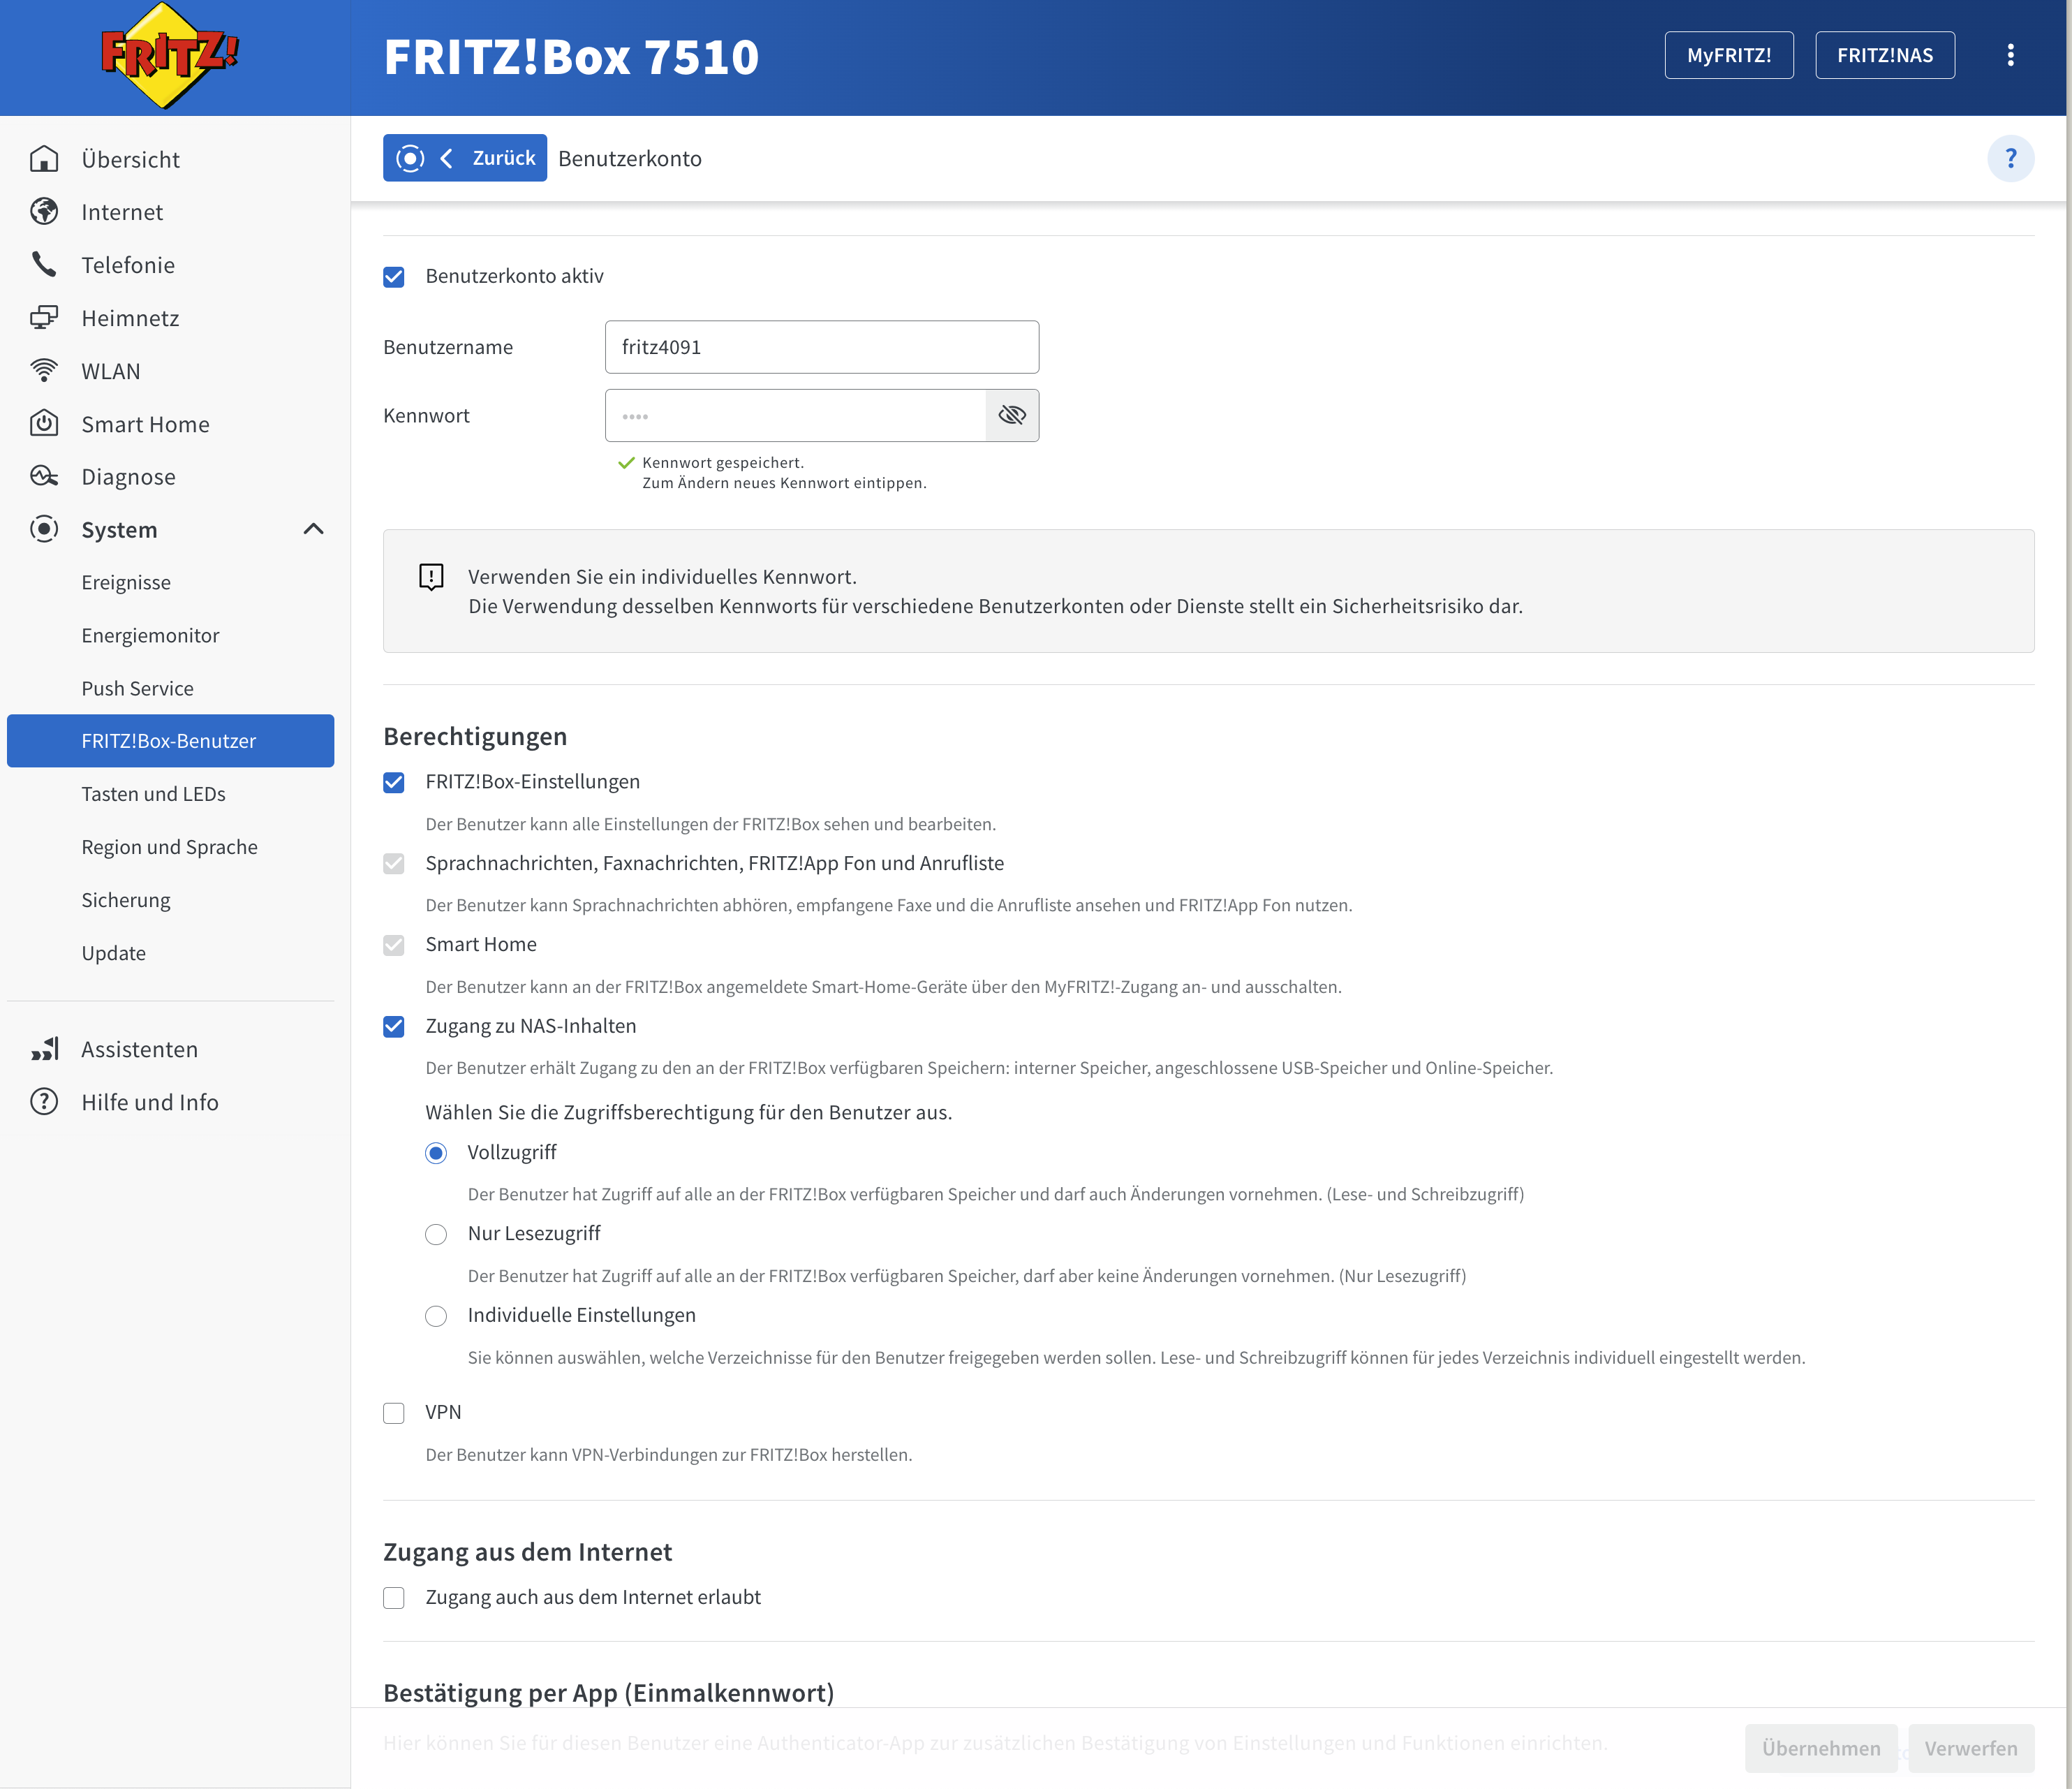Open the Smart Home menu entry
Image resolution: width=2072 pixels, height=1789 pixels.
170,424
